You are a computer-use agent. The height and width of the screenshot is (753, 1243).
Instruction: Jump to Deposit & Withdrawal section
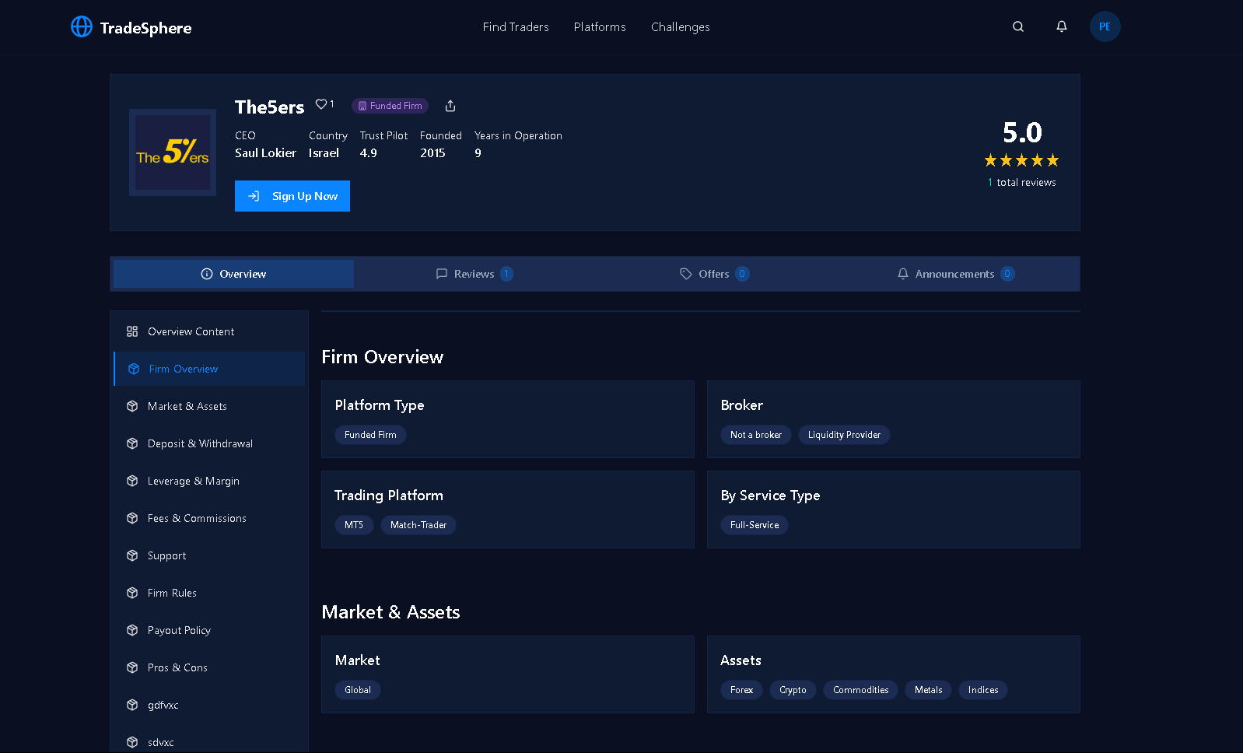point(209,443)
